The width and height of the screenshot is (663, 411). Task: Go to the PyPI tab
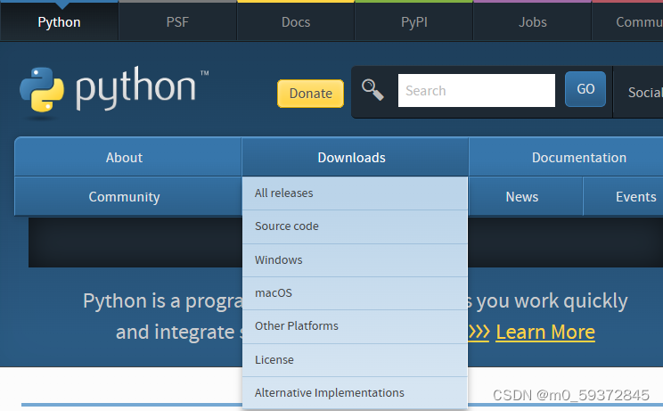pyautogui.click(x=414, y=21)
